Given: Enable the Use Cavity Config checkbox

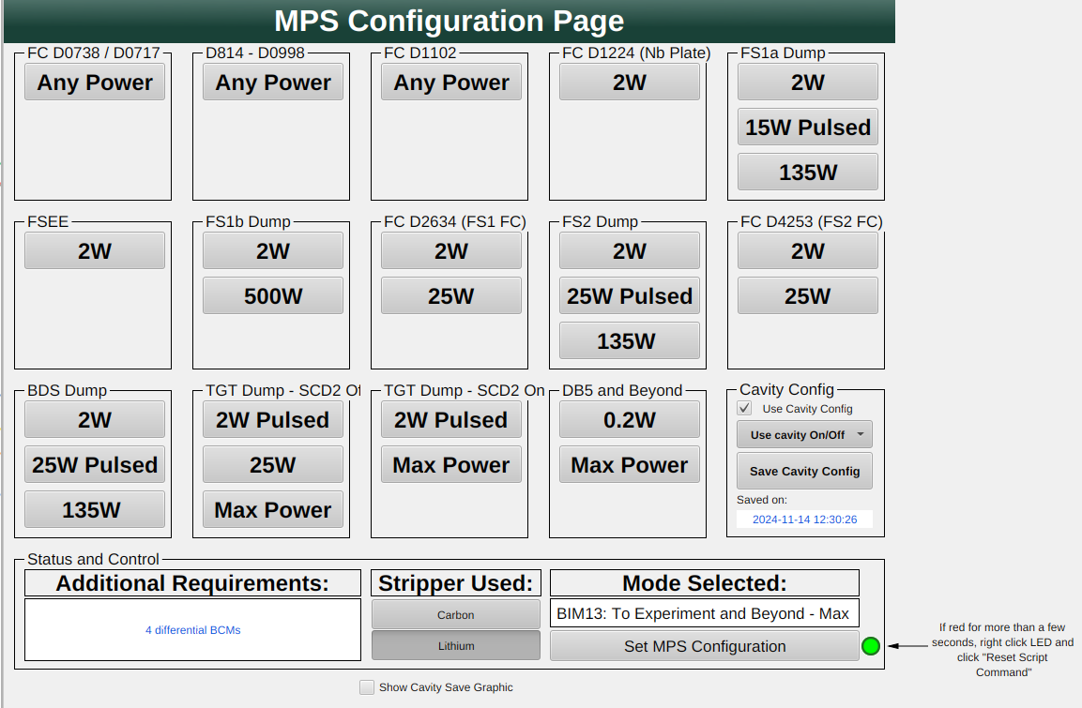Looking at the screenshot, I should click(745, 409).
